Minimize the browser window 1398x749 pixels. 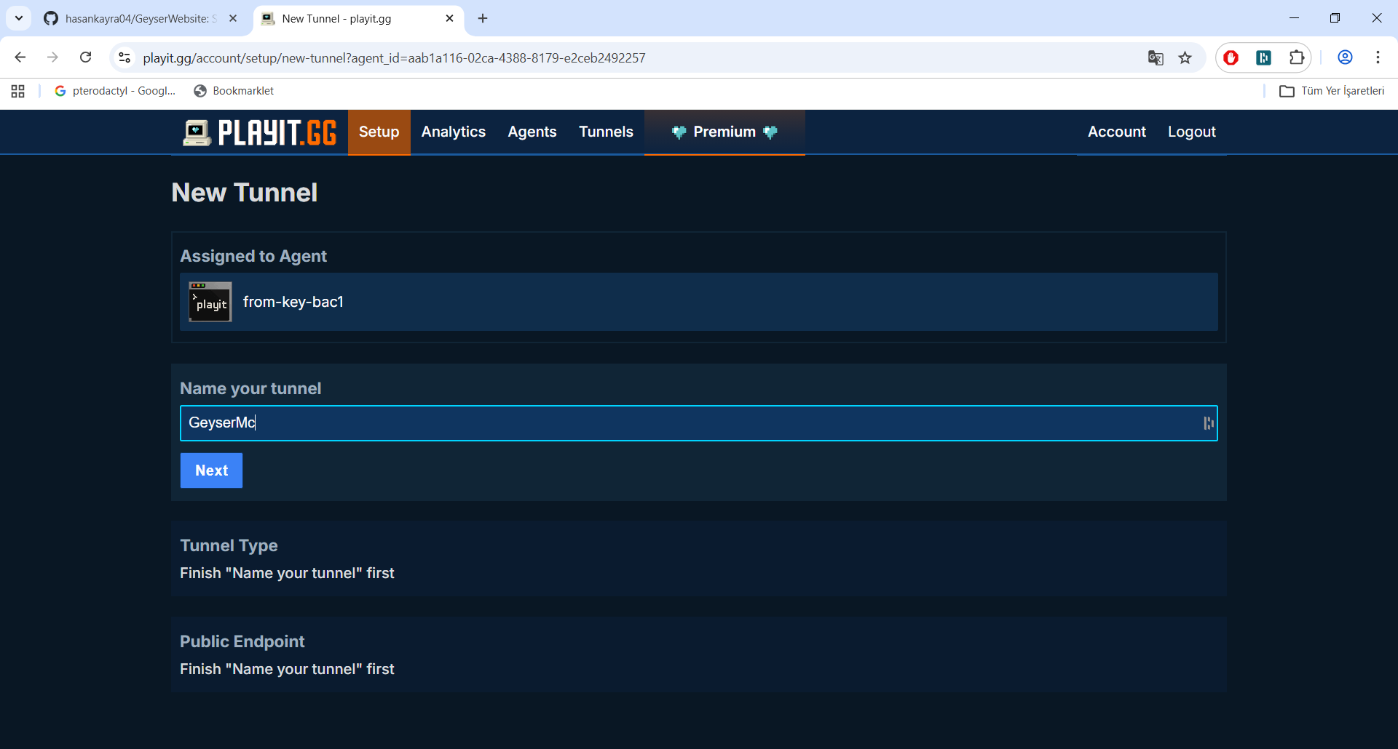[1294, 18]
